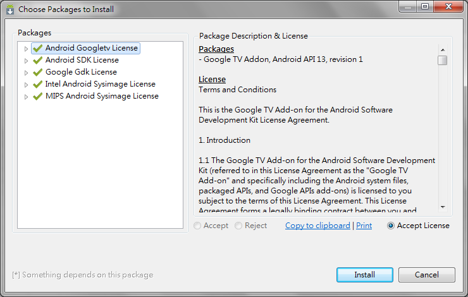Click the 'Terms and Conditions' text
The height and width of the screenshot is (297, 468).
pos(238,90)
